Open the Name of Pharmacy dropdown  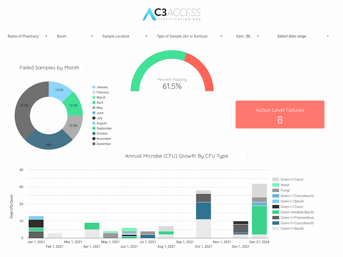tap(27, 36)
